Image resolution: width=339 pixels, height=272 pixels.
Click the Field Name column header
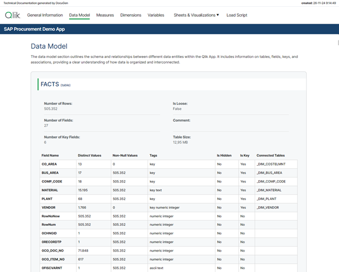(x=50, y=155)
